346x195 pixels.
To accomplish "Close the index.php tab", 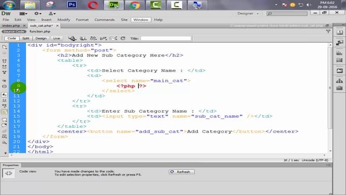I will [24, 25].
